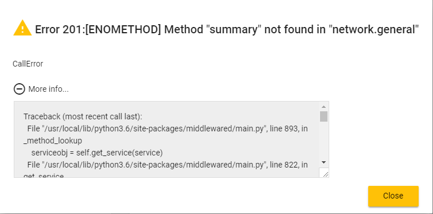
Task: Click the Error 201 ENOMETHOD heading
Action: coord(227,29)
